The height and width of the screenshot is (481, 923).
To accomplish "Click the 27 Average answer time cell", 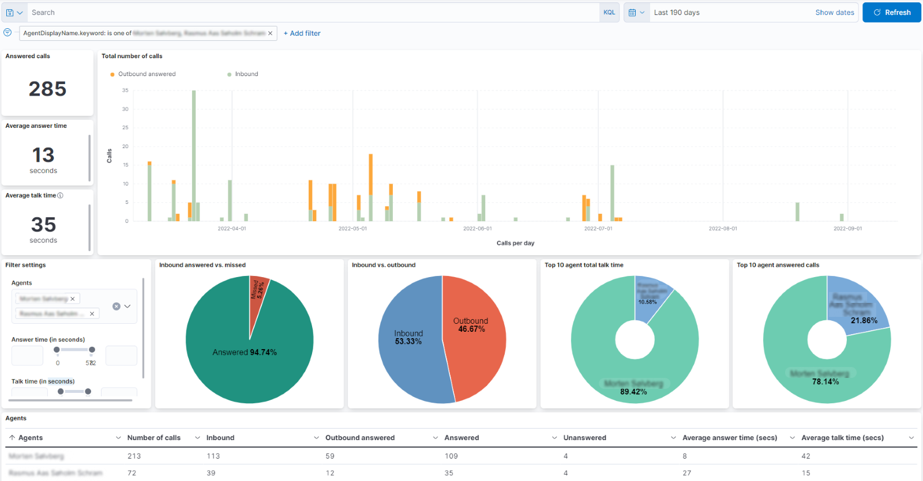I will (x=687, y=473).
